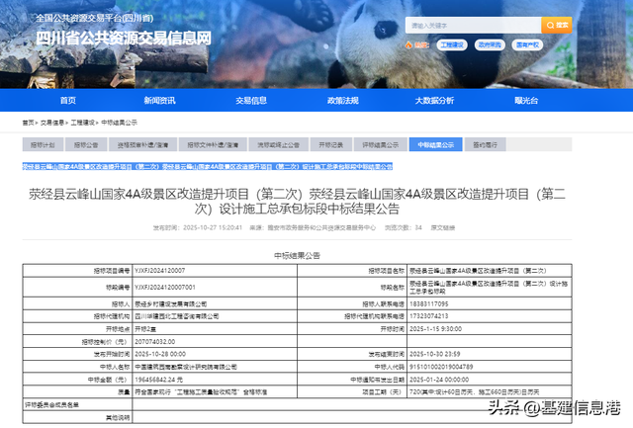Viewport: 633px width, 428px height.
Task: Open the 原文链接 source link
Action: (443, 228)
